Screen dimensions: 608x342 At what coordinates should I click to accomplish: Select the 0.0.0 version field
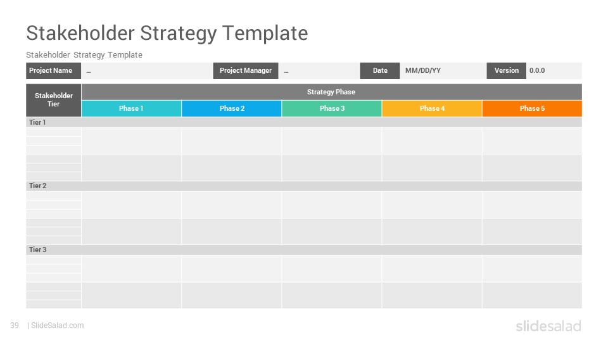554,70
